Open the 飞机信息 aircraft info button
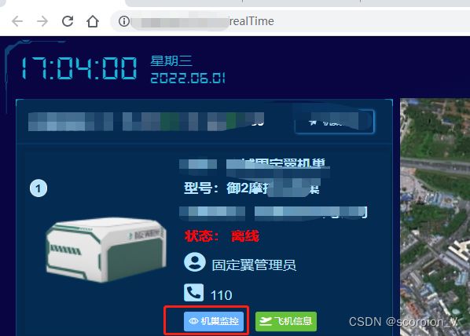 [286, 321]
